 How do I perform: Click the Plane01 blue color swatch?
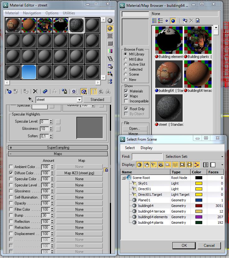click(199, 200)
